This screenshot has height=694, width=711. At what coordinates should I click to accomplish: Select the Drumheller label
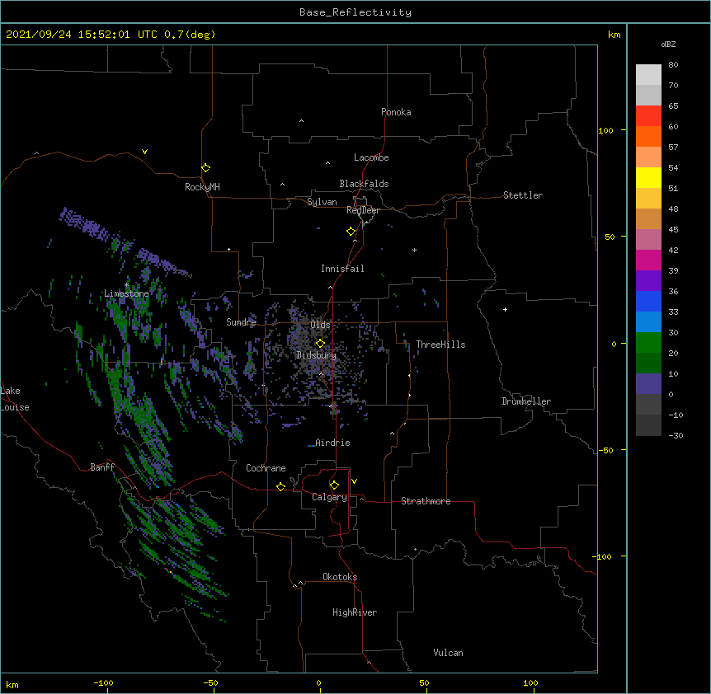(x=526, y=402)
